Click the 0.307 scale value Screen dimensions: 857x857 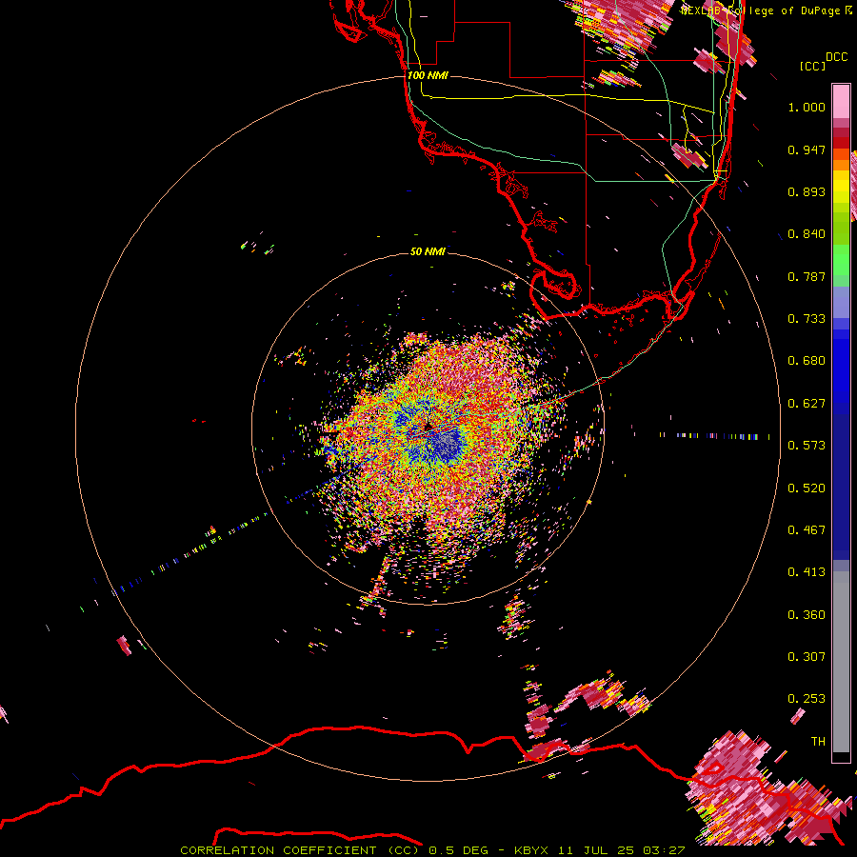(x=807, y=657)
